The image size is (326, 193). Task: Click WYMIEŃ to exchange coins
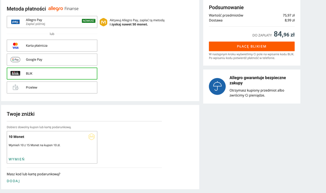click(17, 159)
